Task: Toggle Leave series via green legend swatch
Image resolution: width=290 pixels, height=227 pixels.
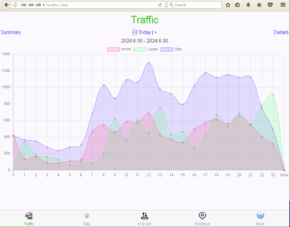Action: coord(140,49)
